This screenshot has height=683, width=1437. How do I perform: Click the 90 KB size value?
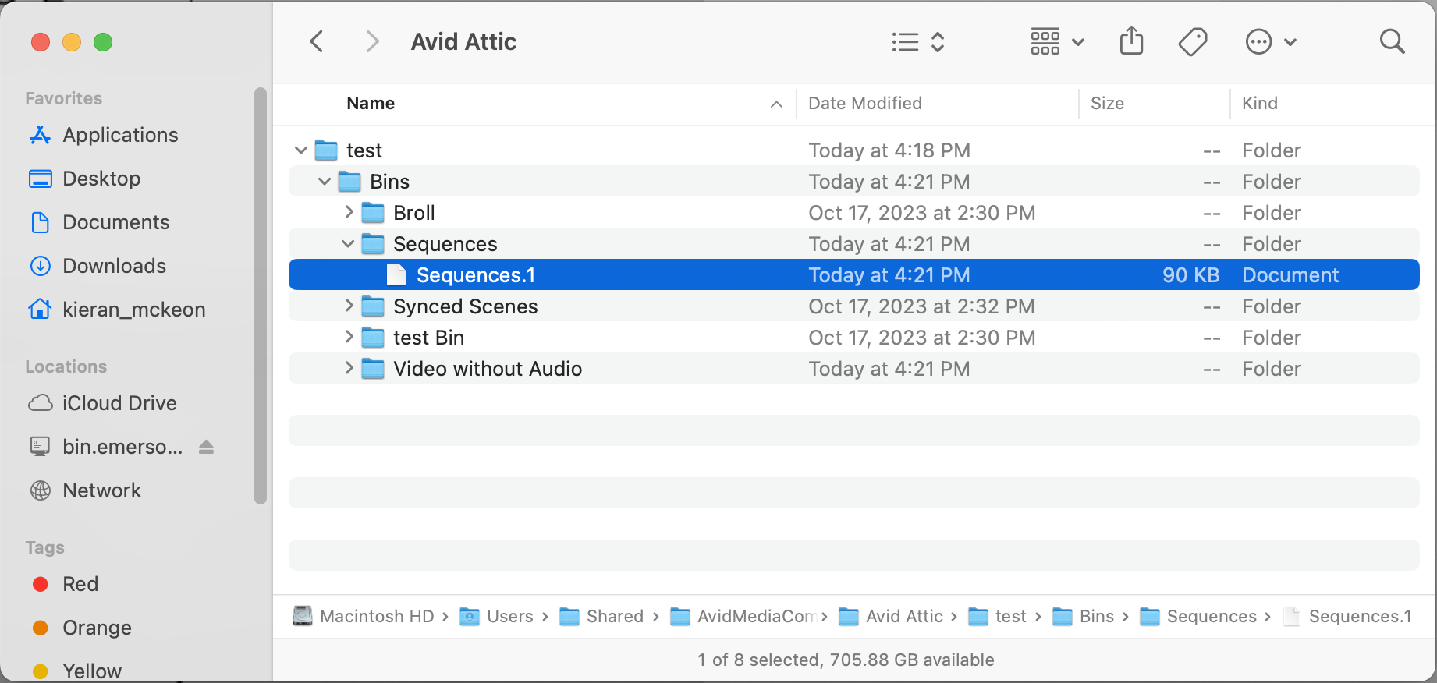pyautogui.click(x=1190, y=274)
